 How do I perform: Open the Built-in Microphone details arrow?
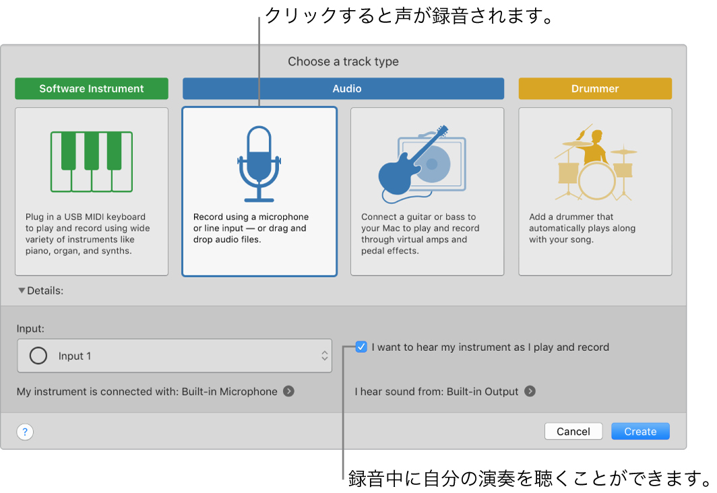click(x=288, y=391)
